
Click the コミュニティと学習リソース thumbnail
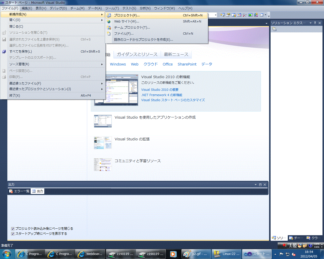(103, 165)
